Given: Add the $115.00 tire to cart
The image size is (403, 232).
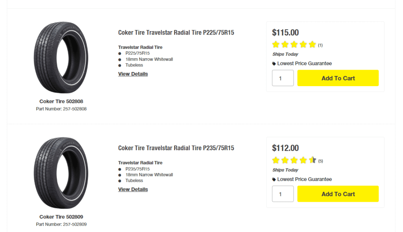Looking at the screenshot, I should 338,78.
